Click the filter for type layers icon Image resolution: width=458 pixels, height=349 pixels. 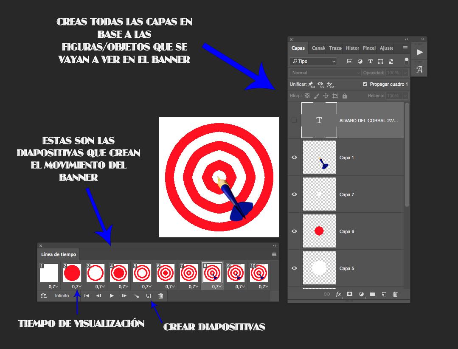point(371,62)
